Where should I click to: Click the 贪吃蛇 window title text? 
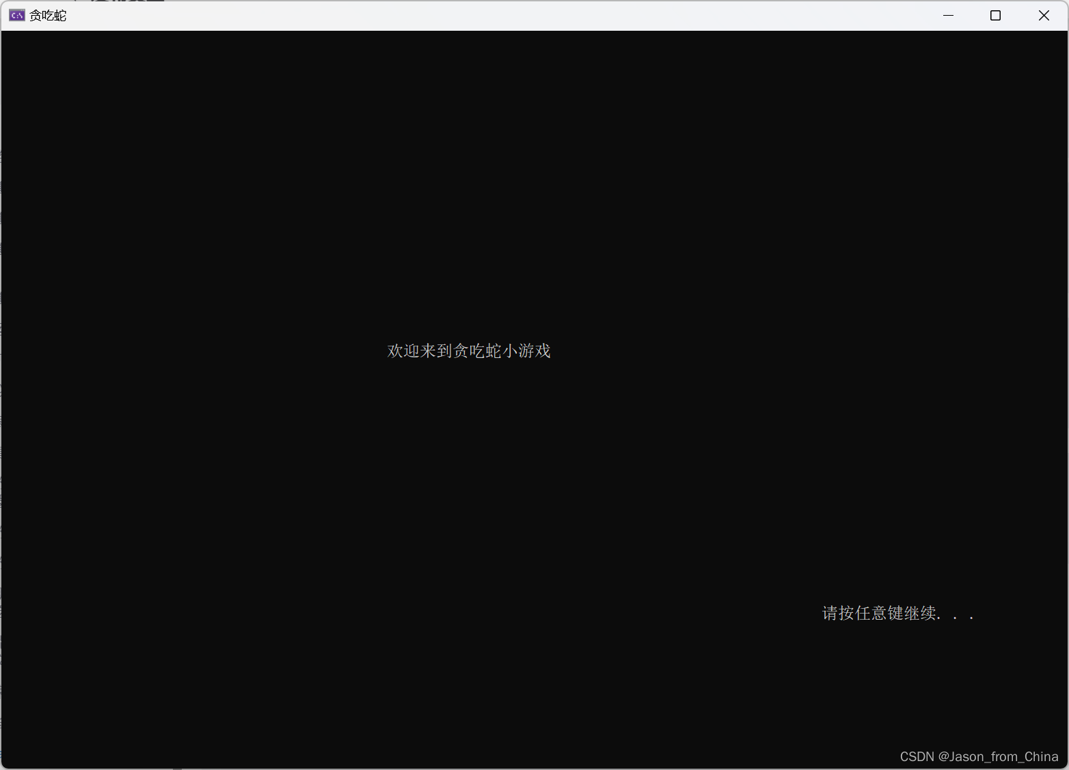[48, 15]
